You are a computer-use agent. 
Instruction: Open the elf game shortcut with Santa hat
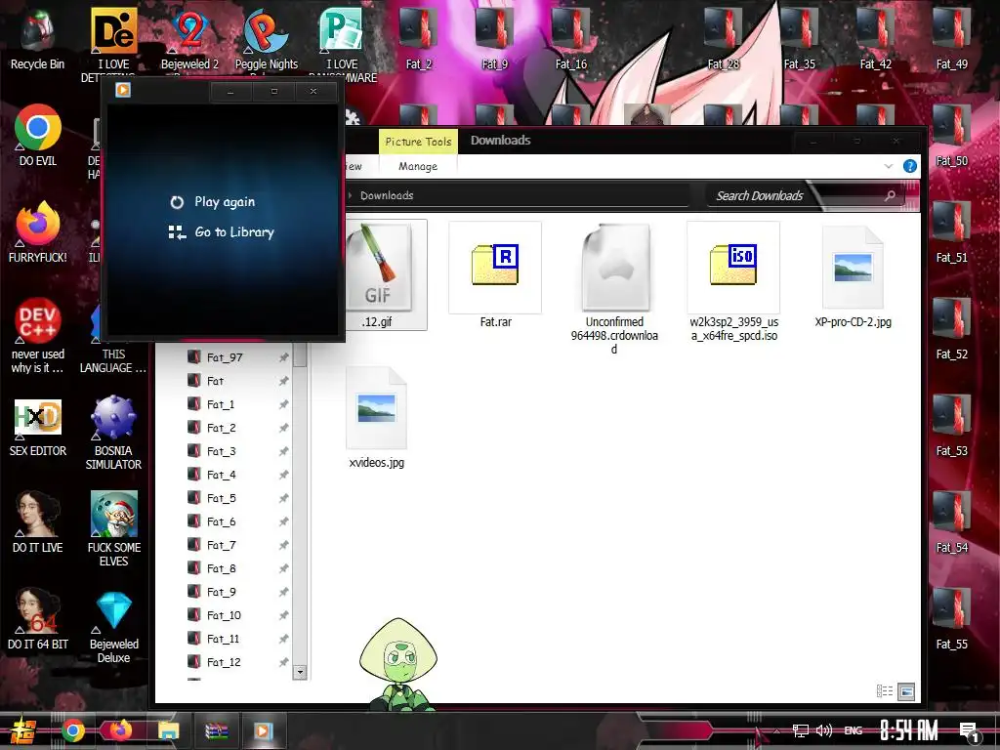tap(113, 528)
